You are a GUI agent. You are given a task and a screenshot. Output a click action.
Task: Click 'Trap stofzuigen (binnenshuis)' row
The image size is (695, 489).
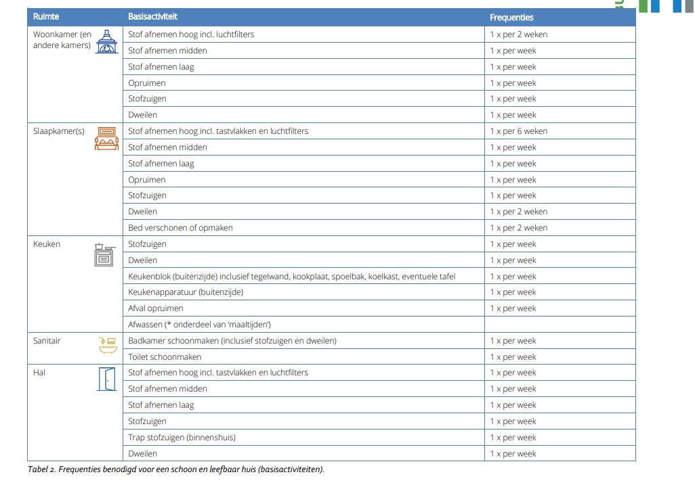[182, 438]
